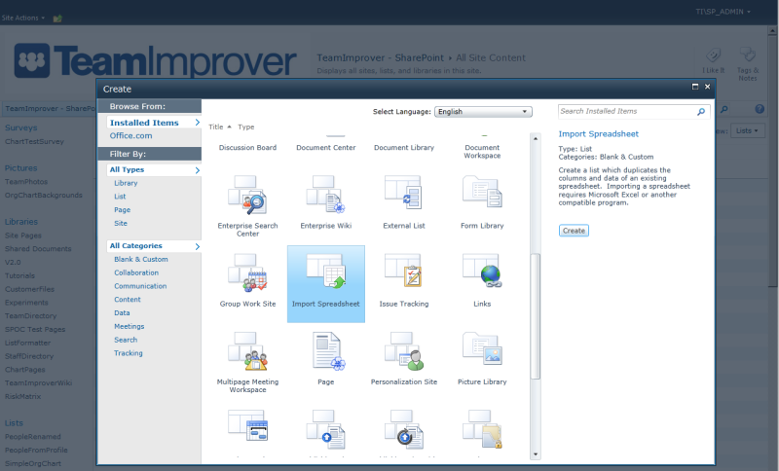Image resolution: width=779 pixels, height=471 pixels.
Task: Browse from Installed Items
Action: coord(154,123)
